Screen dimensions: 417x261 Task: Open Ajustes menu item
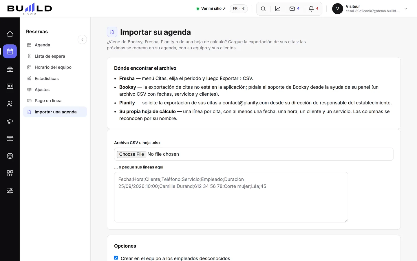(x=55, y=90)
